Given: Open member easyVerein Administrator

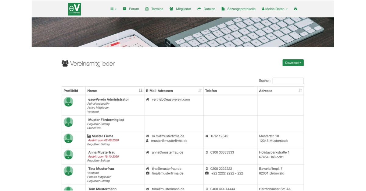Looking at the screenshot, I should pyautogui.click(x=109, y=99).
